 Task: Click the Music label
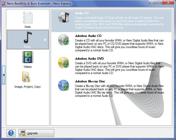[x=28, y=47]
